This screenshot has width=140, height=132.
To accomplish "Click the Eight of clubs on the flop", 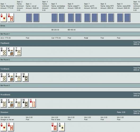I will [x=3, y=51].
